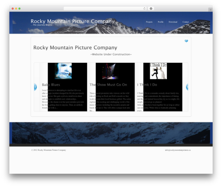Close the window with the red button
Image resolution: width=222 pixels, height=187 pixels.
click(13, 9)
